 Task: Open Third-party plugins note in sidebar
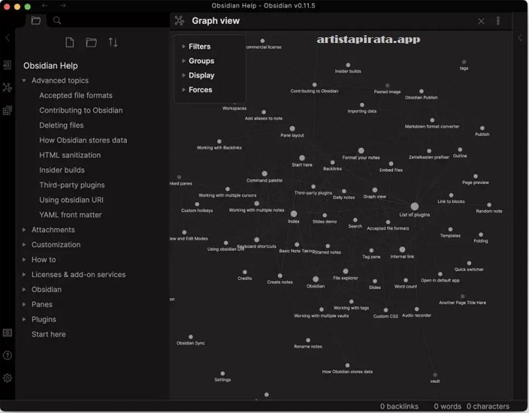(72, 185)
